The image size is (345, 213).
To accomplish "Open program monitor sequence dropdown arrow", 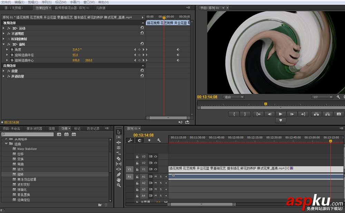I will [223, 8].
